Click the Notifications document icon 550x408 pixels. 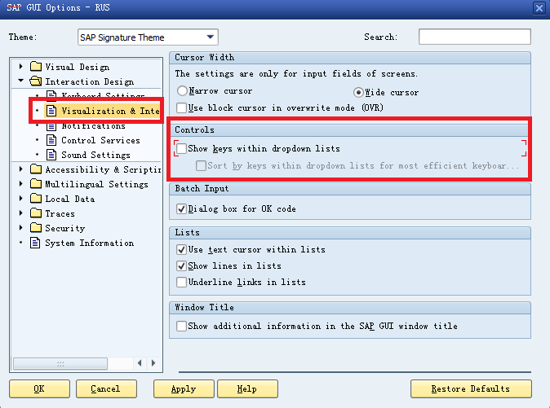(51, 126)
